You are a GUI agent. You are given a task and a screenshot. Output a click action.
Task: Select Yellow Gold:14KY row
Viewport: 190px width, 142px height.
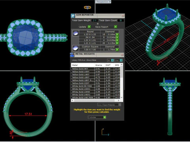click(x=96, y=75)
